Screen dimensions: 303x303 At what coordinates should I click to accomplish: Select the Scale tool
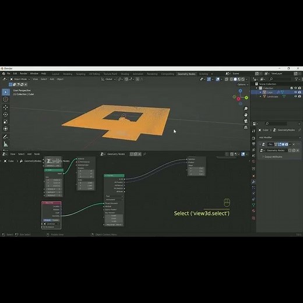[6, 122]
